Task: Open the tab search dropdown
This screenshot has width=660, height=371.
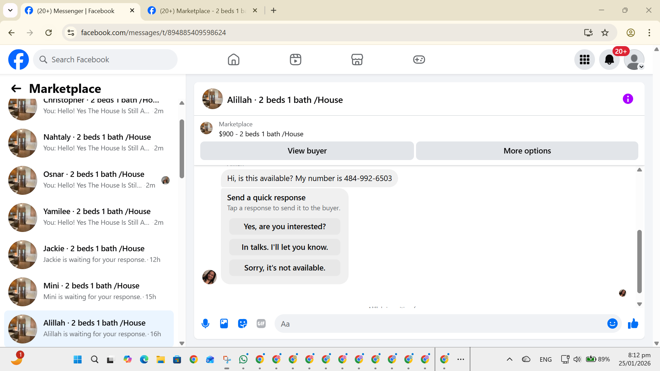Action: (10, 11)
